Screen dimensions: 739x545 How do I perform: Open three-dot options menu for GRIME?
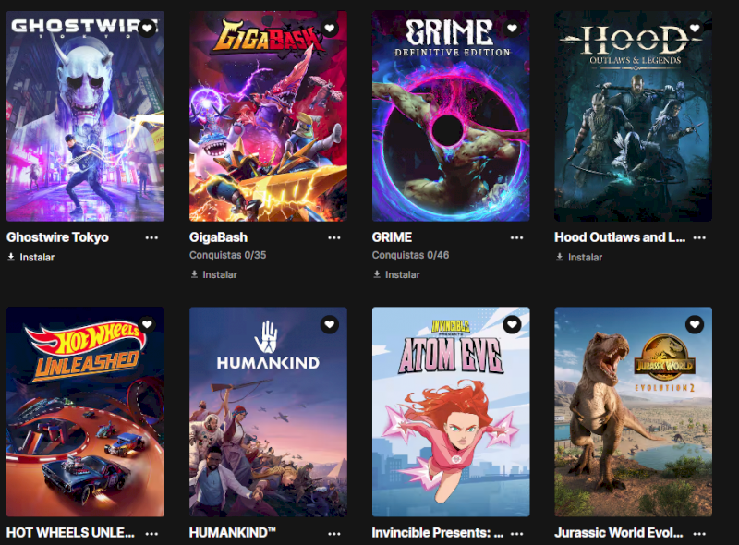pyautogui.click(x=517, y=237)
